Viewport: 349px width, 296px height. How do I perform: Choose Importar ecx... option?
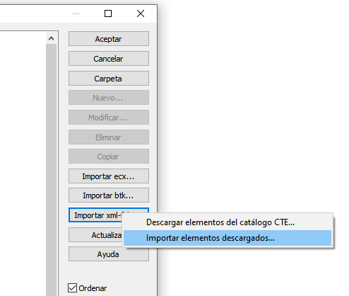tap(109, 176)
